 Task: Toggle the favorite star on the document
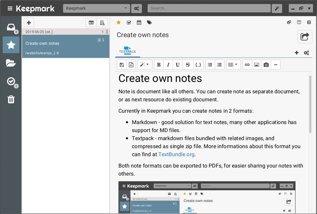[x=119, y=22]
